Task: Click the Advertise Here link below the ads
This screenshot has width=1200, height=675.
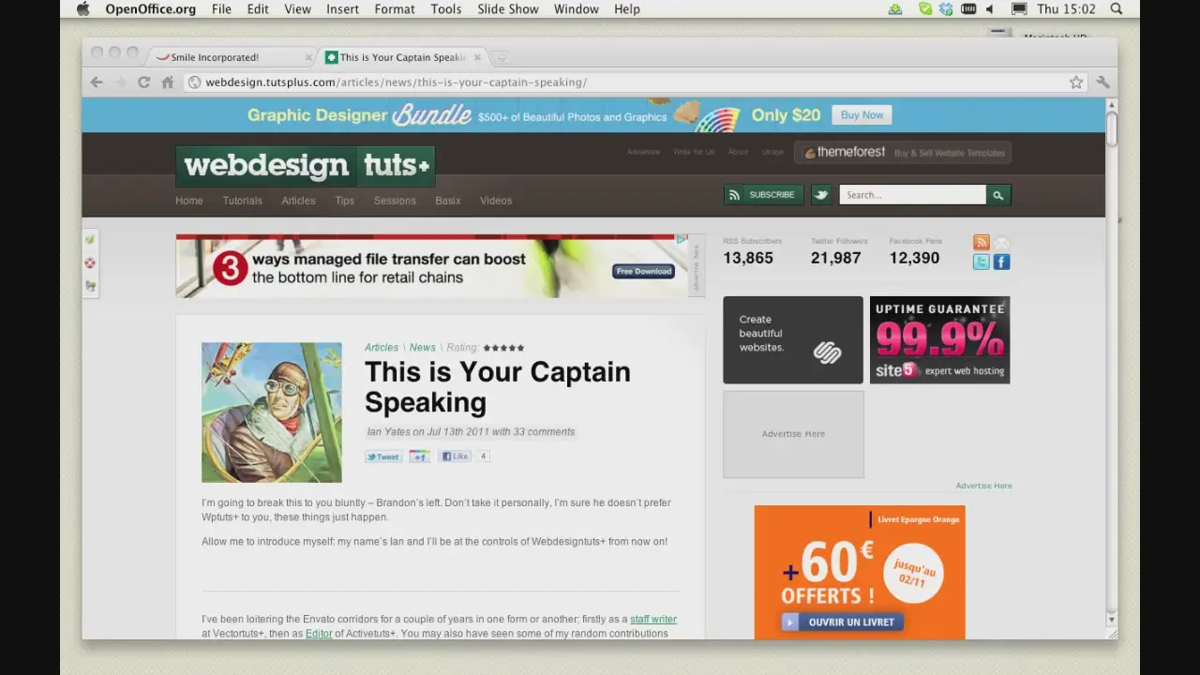Action: (983, 486)
